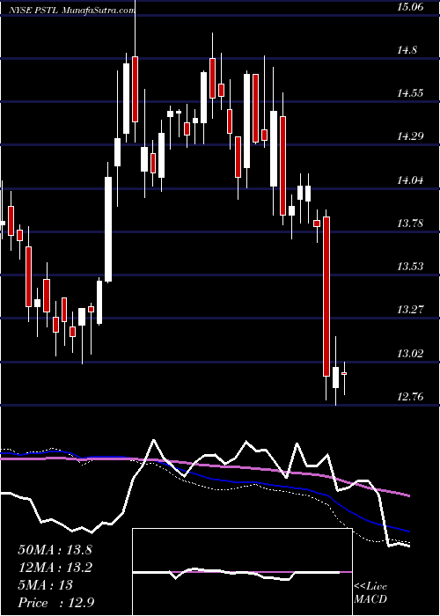440x616 pixels.
Task: Click the NYSE PSTL MunafaSutra.com title text
Action: tap(72, 11)
